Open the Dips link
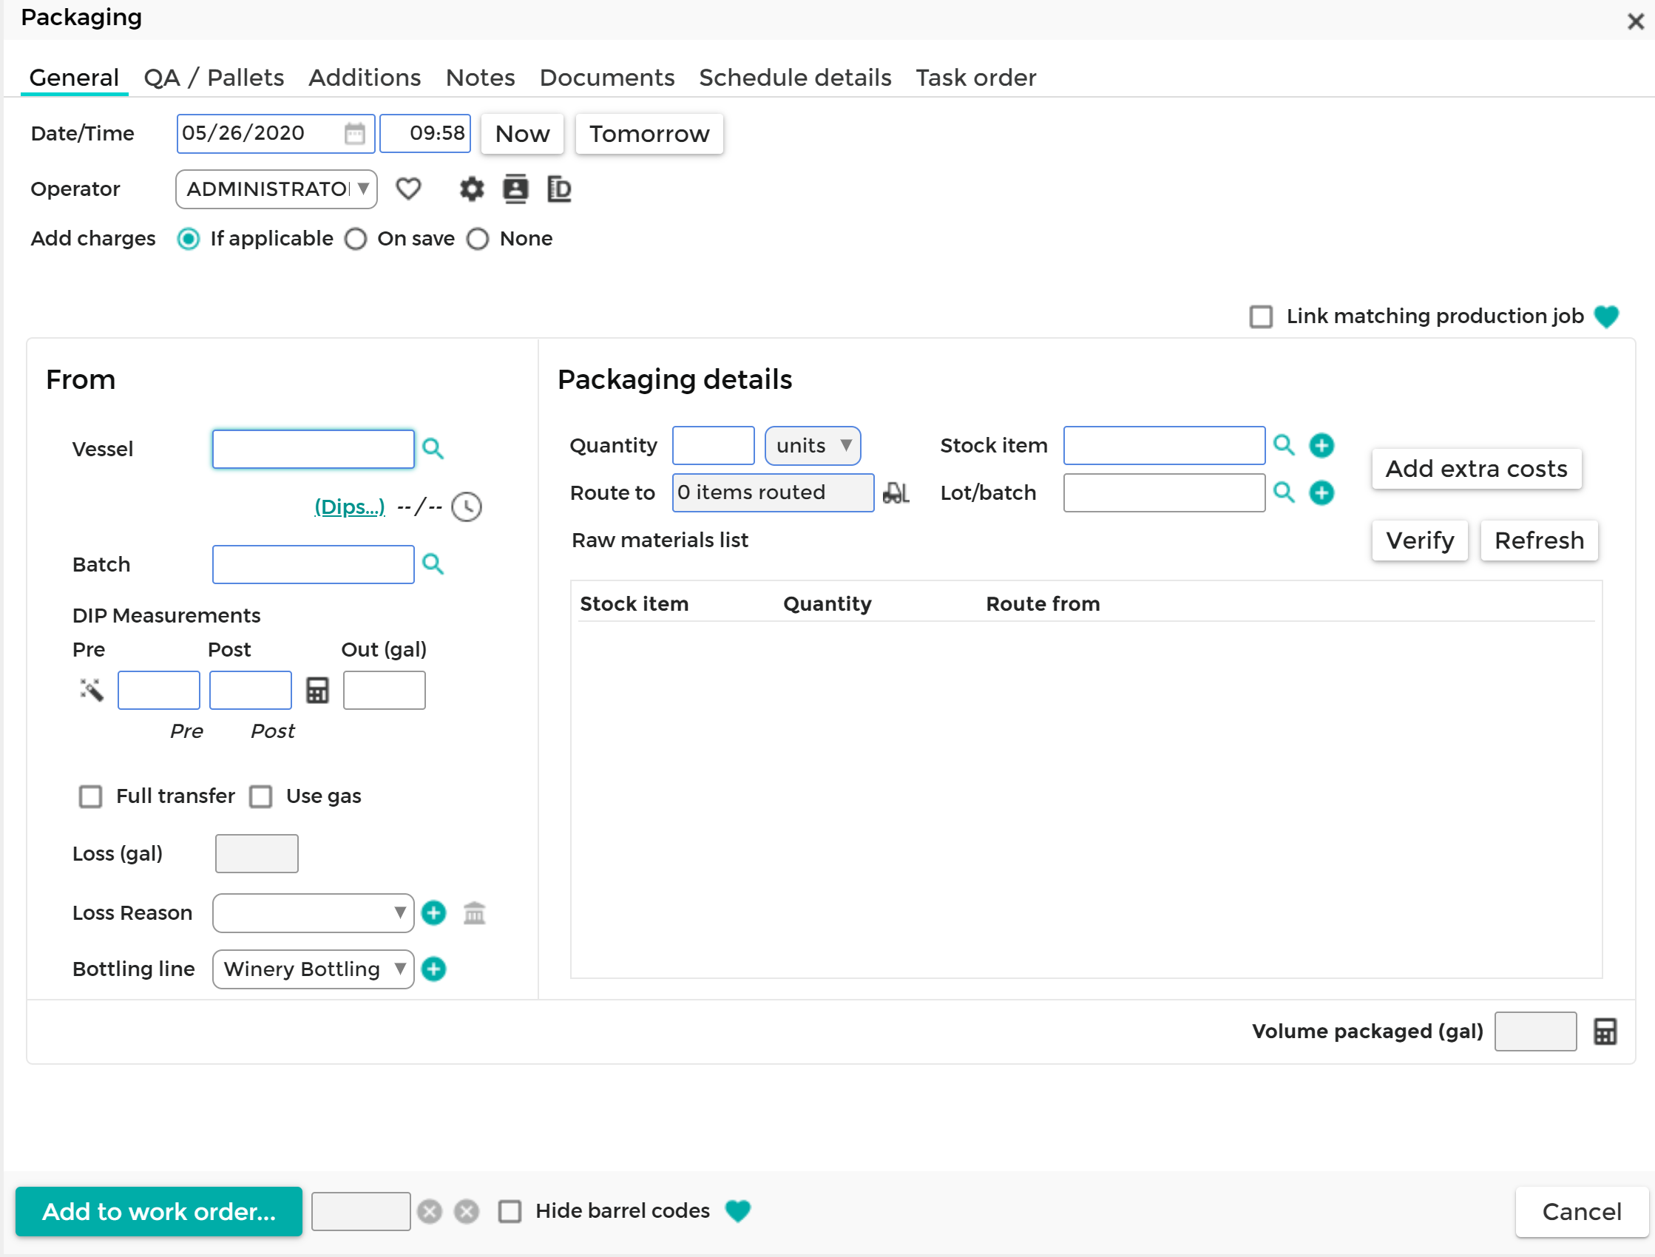The height and width of the screenshot is (1257, 1655). (x=349, y=507)
